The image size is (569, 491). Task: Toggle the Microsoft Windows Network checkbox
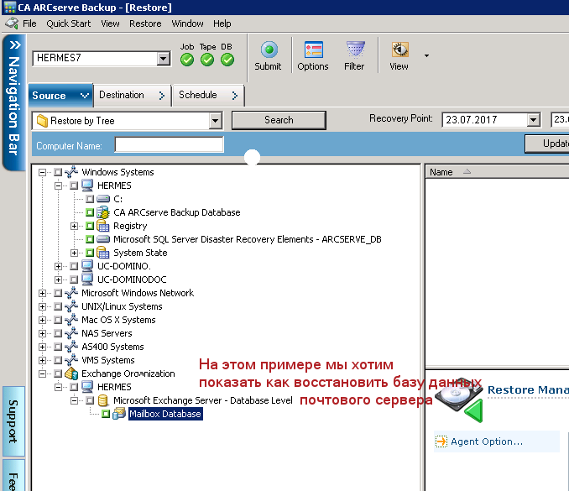pyautogui.click(x=58, y=293)
